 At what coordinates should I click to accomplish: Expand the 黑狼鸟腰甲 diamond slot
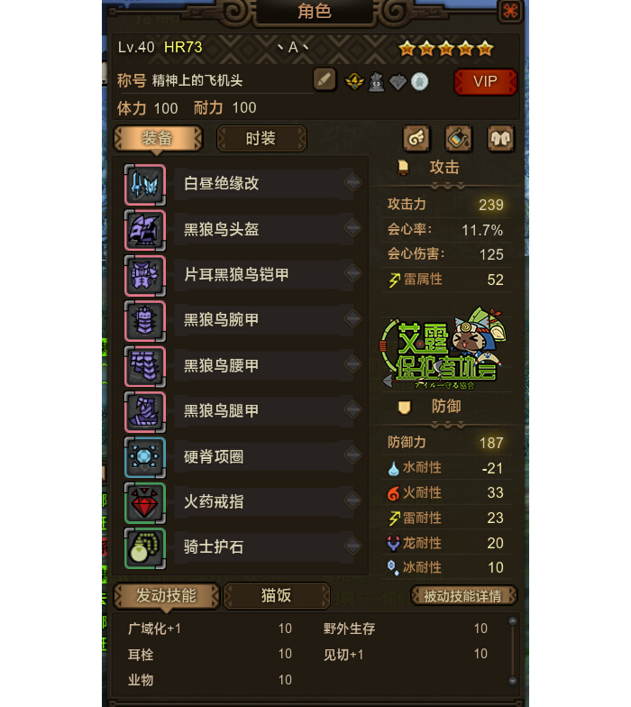click(x=352, y=364)
